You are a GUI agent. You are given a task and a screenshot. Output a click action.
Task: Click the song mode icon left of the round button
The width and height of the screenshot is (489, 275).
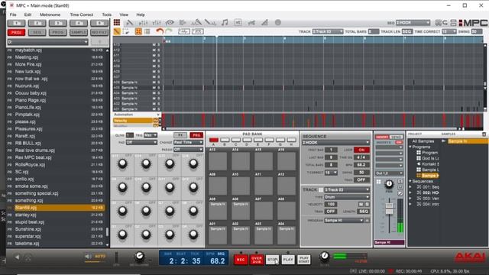[x=264, y=22]
